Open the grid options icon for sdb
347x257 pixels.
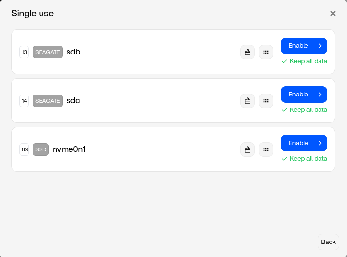click(266, 52)
